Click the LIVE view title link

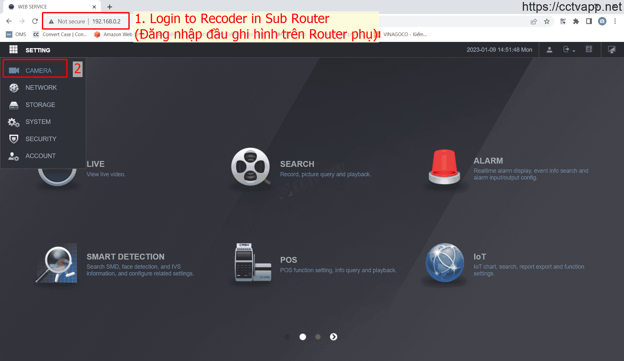coord(96,164)
